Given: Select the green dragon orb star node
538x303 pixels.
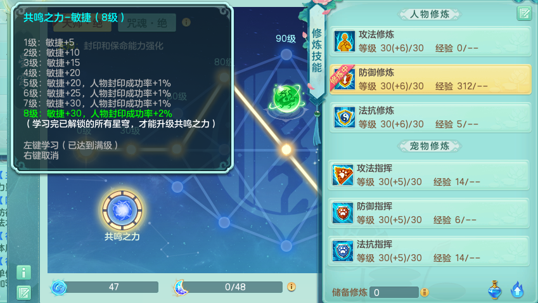Looking at the screenshot, I should click(x=287, y=98).
